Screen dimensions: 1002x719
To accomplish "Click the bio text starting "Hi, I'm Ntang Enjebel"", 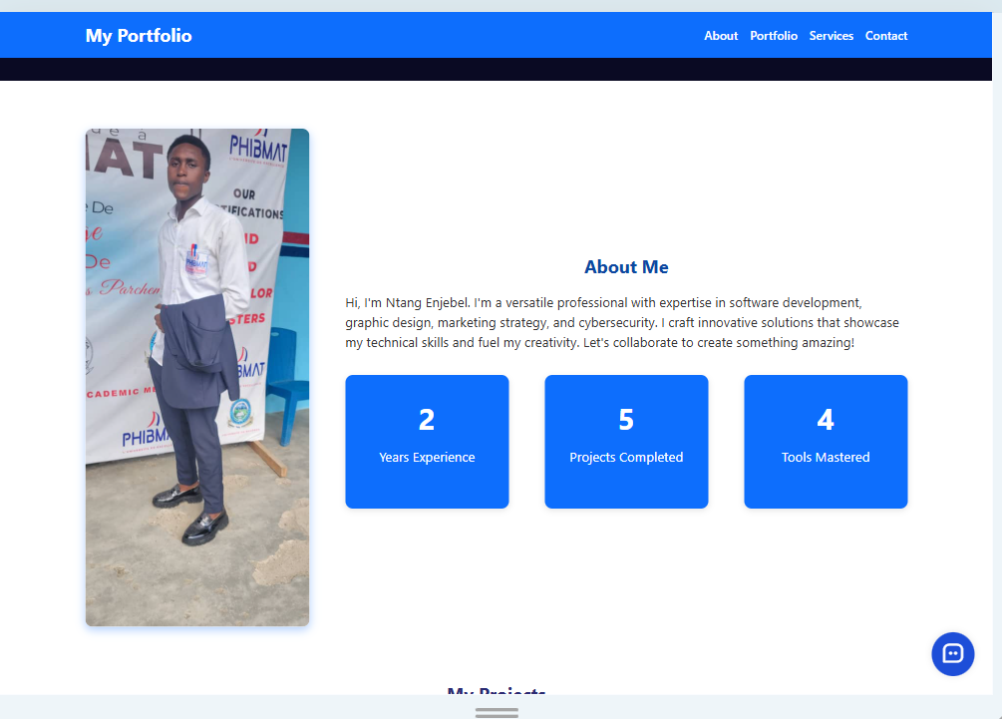I will (622, 323).
